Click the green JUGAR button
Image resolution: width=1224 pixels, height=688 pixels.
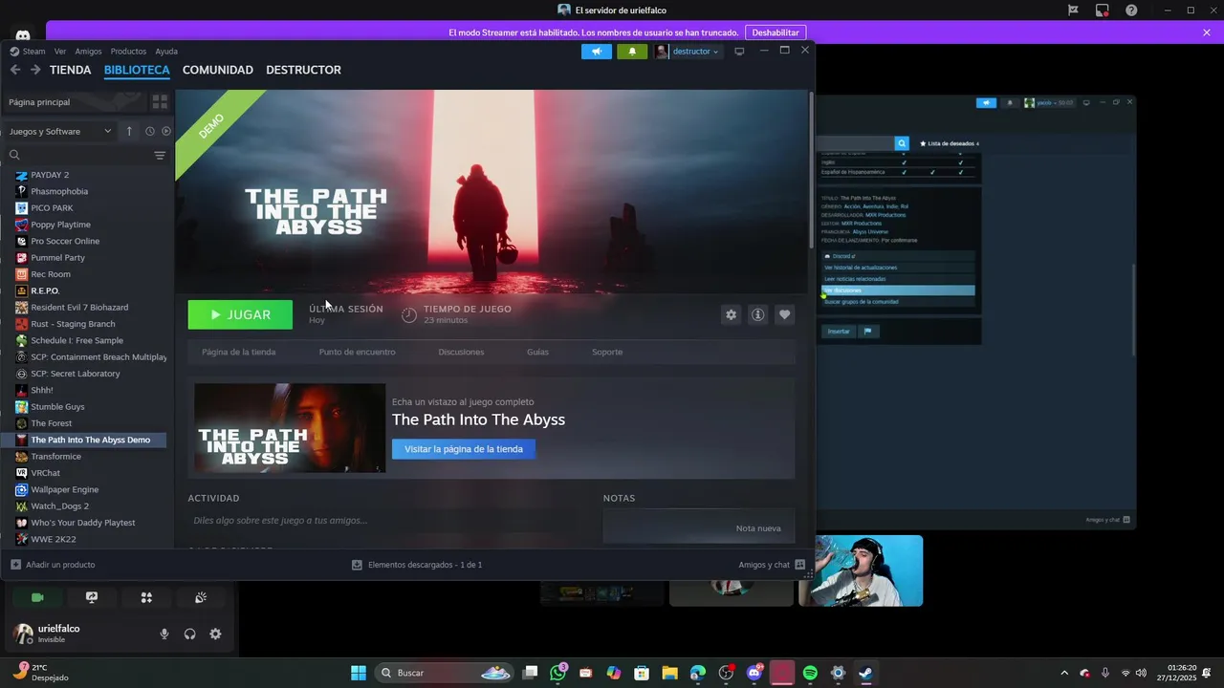point(240,314)
